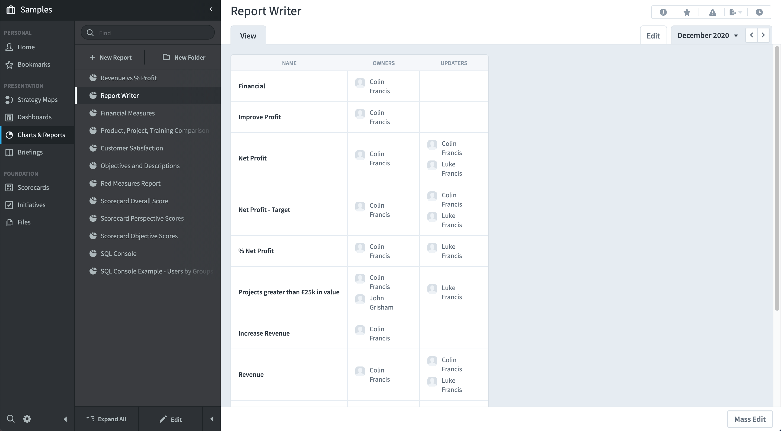
Task: Click the Improve Profit row name
Action: pos(259,117)
